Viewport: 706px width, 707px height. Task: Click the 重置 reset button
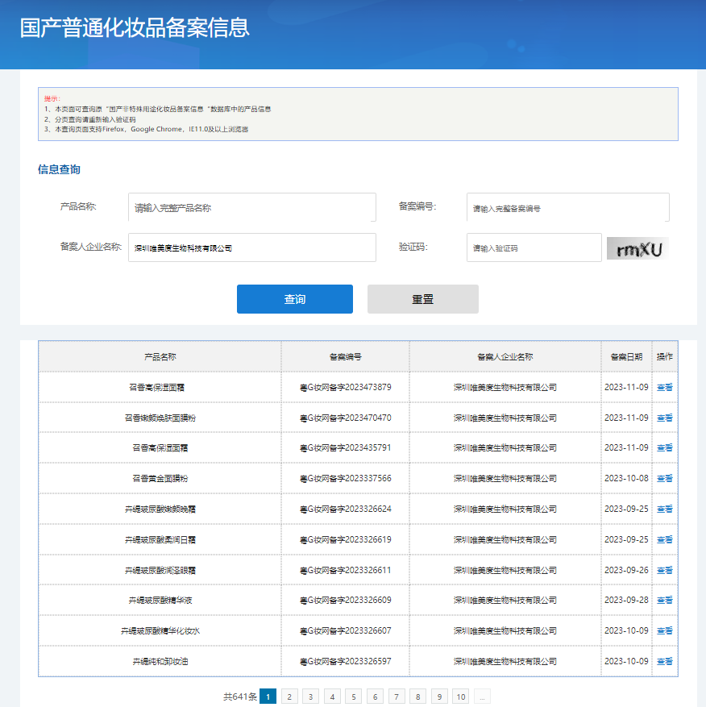pyautogui.click(x=422, y=299)
